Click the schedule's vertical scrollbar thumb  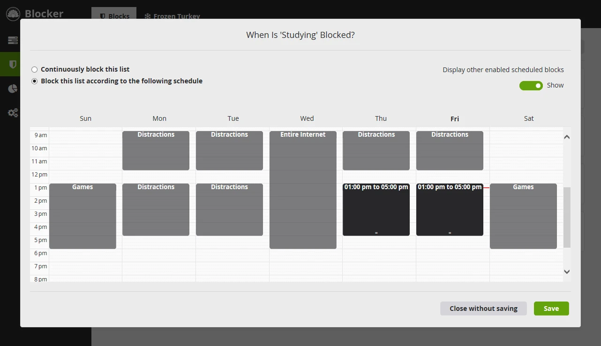(x=567, y=217)
